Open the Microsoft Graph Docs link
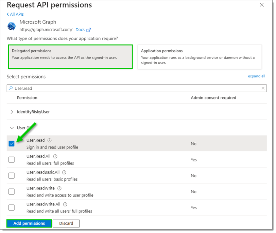 (80, 30)
